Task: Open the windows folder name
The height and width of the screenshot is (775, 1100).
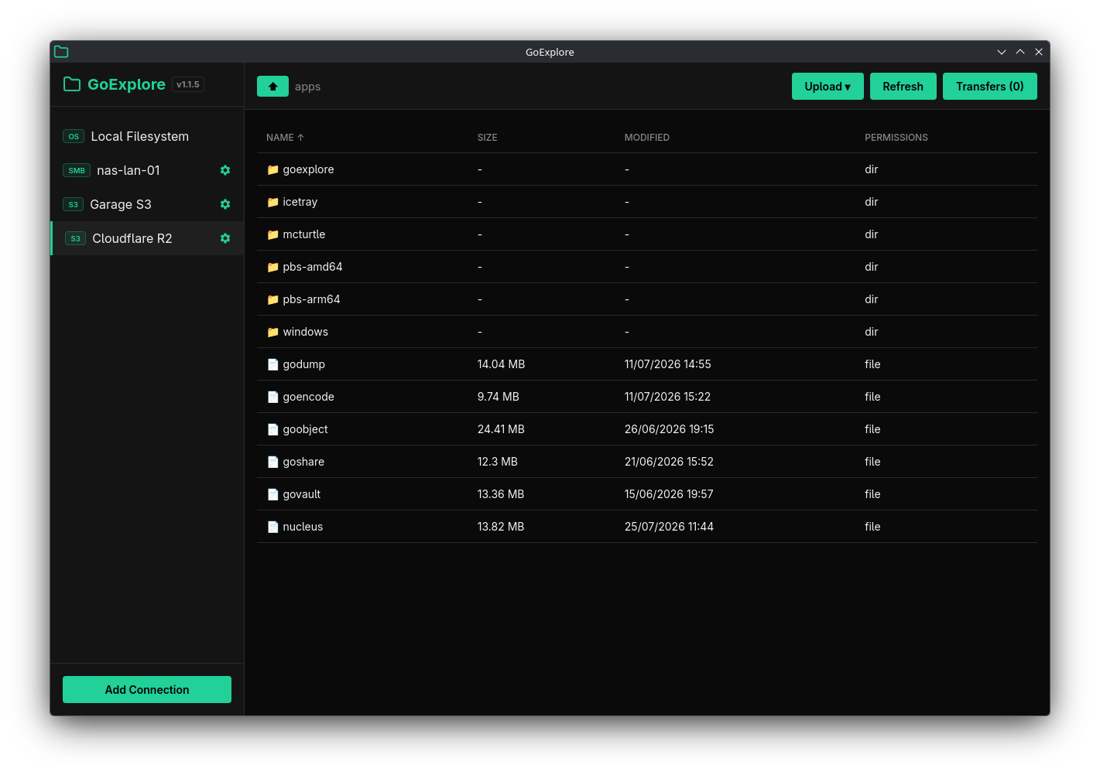Action: click(306, 332)
